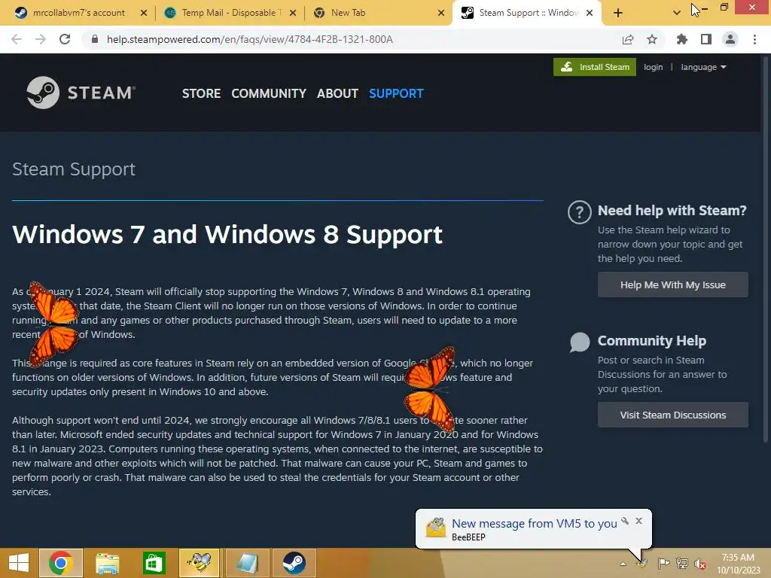This screenshot has height=578, width=771.
Task: Click the lock icon in address bar
Action: (x=95, y=39)
